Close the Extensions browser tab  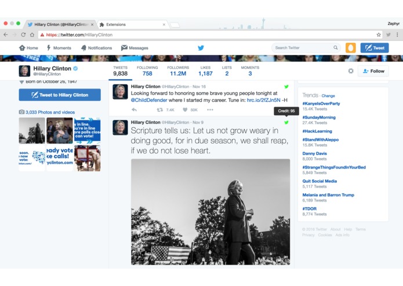coord(164,25)
